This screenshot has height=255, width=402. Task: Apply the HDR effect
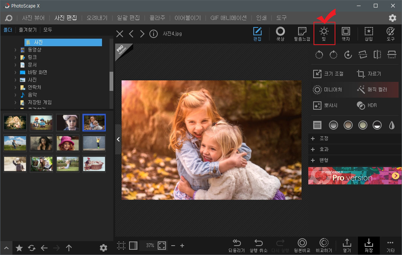coord(367,105)
